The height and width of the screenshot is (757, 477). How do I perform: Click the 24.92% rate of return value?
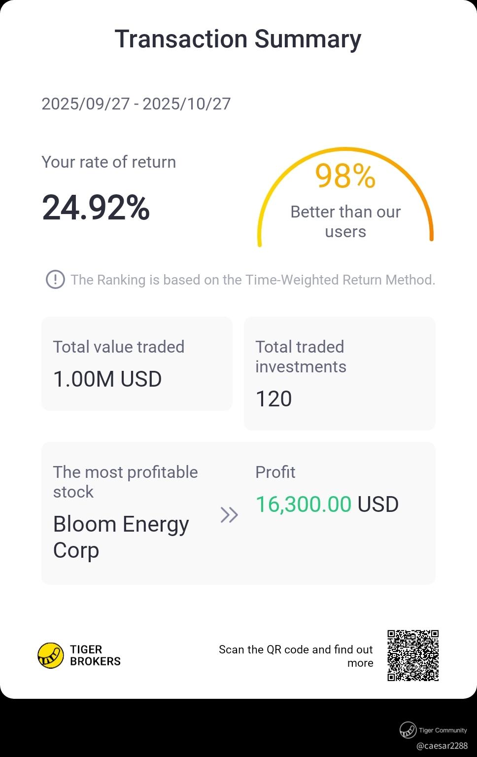coord(96,208)
